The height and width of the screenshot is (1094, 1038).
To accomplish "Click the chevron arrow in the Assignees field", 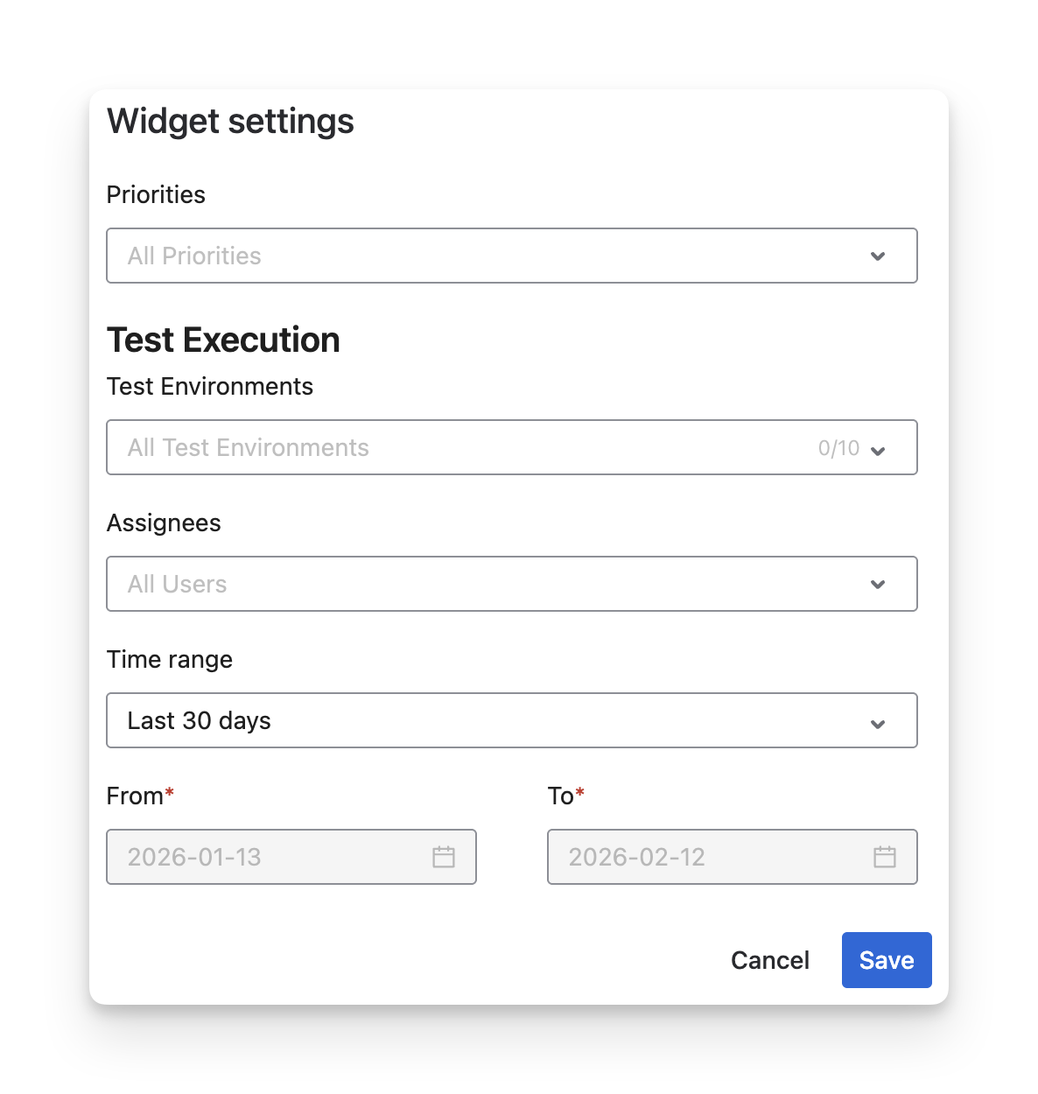I will pyautogui.click(x=878, y=585).
